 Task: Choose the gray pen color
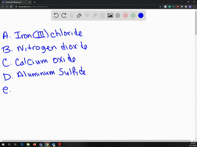click(118, 16)
